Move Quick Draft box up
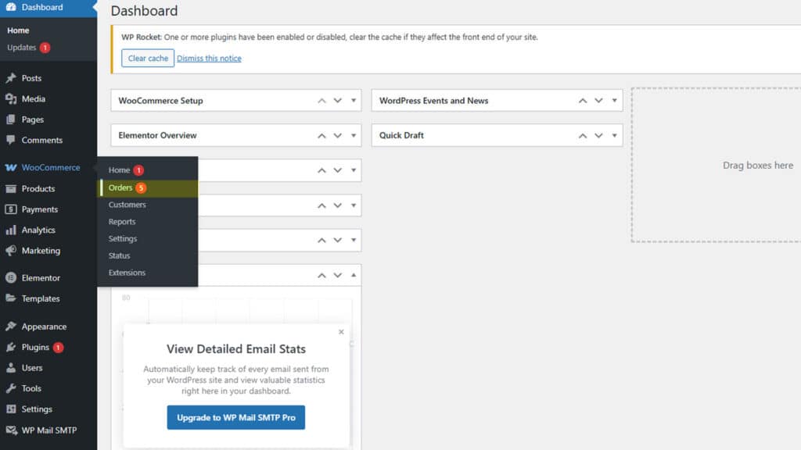 coord(582,135)
